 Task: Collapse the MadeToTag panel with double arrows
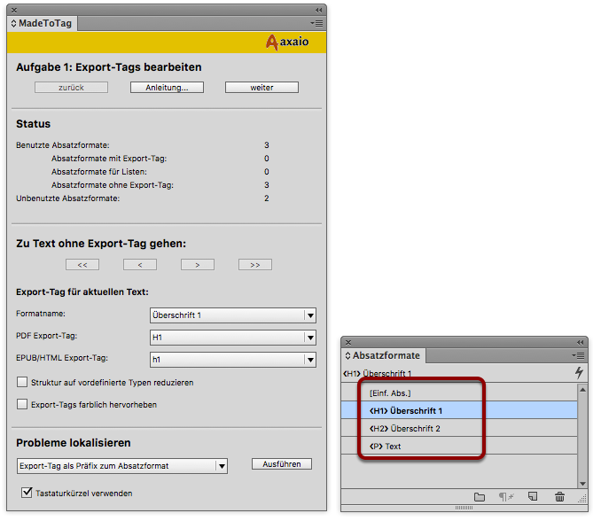pos(318,10)
